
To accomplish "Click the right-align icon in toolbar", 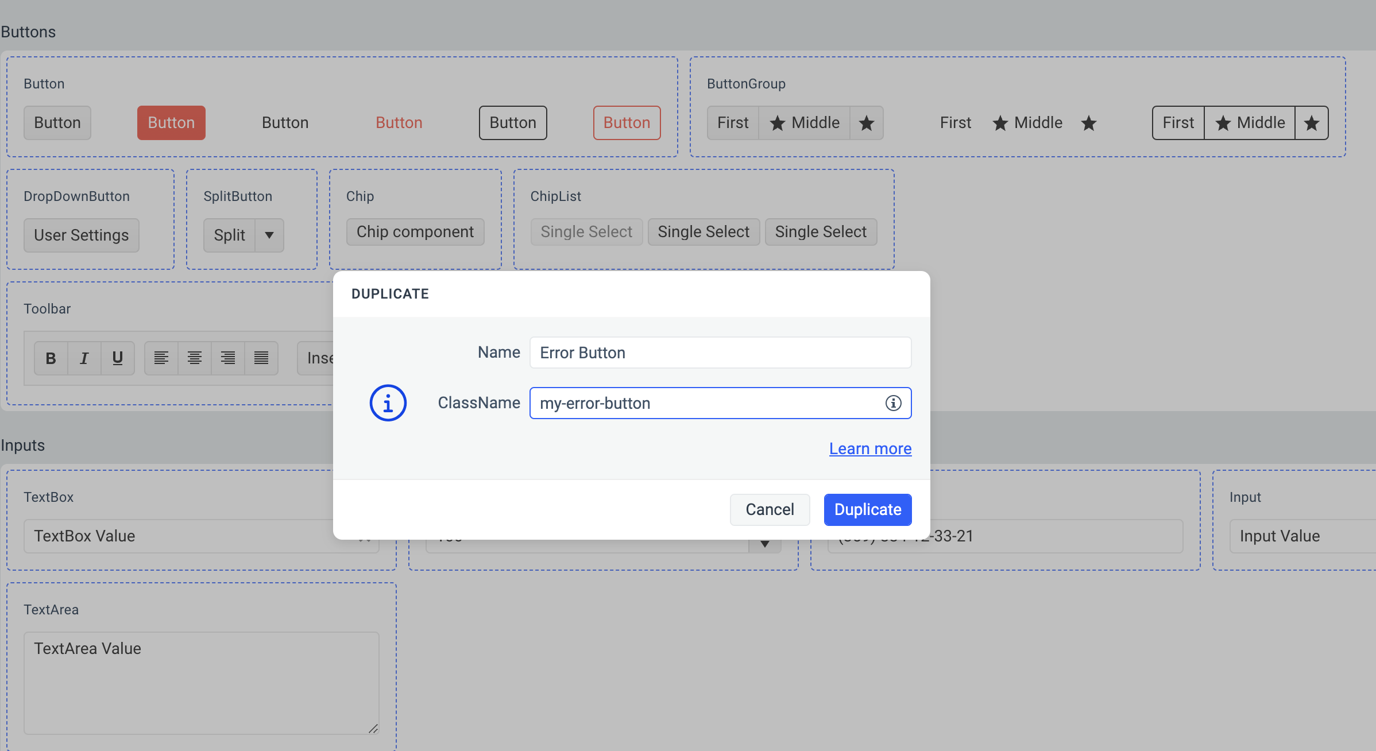I will [x=229, y=357].
